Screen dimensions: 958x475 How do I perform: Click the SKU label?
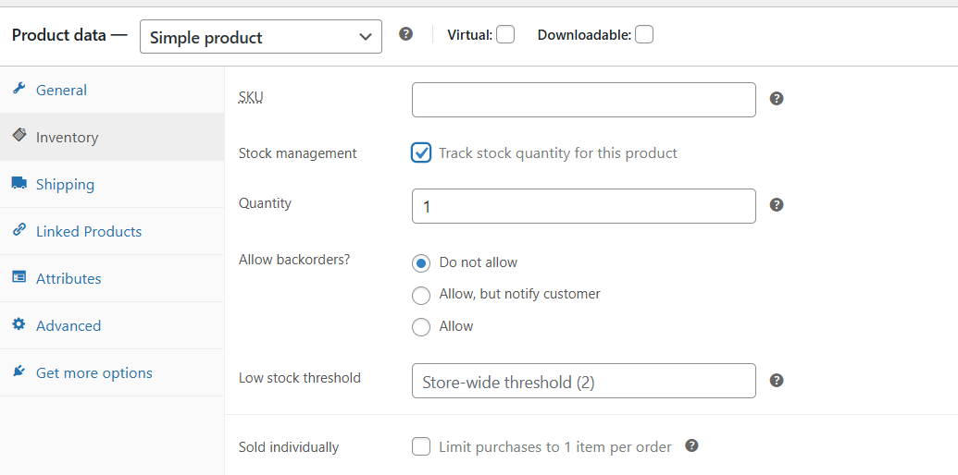click(251, 98)
